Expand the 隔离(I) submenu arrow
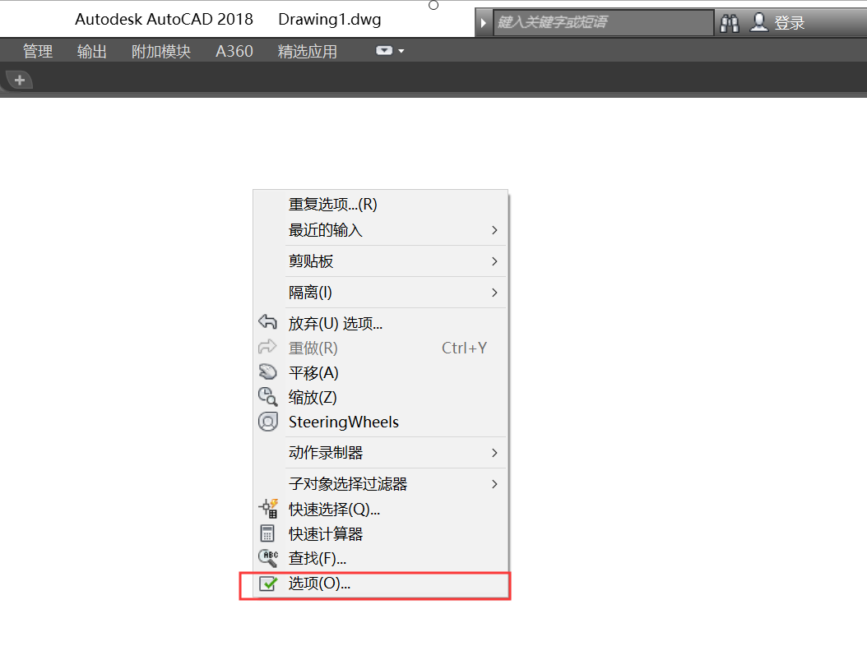 [x=495, y=293]
